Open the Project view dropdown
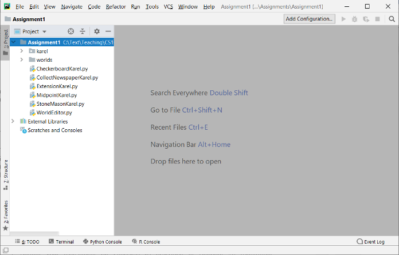Viewport: 399px width, 255px height. (34, 31)
